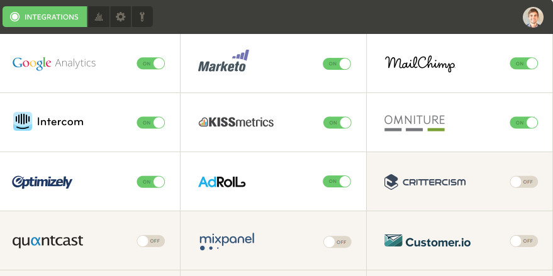Click the Crittercism logo icon
The width and height of the screenshot is (553, 276).
(x=391, y=182)
